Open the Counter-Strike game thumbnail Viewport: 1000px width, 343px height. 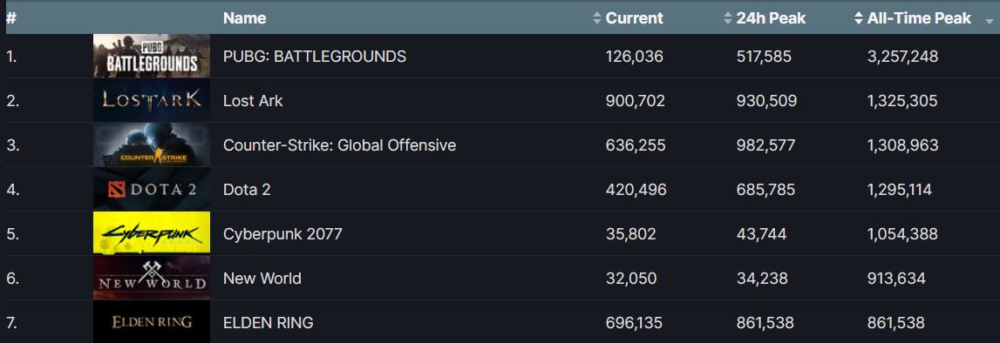coord(151,145)
